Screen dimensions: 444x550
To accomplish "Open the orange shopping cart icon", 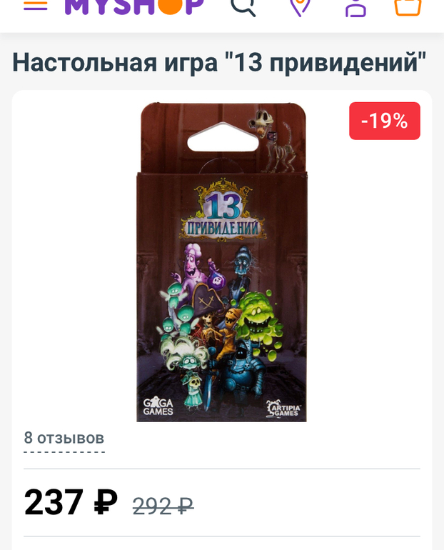I will (408, 7).
